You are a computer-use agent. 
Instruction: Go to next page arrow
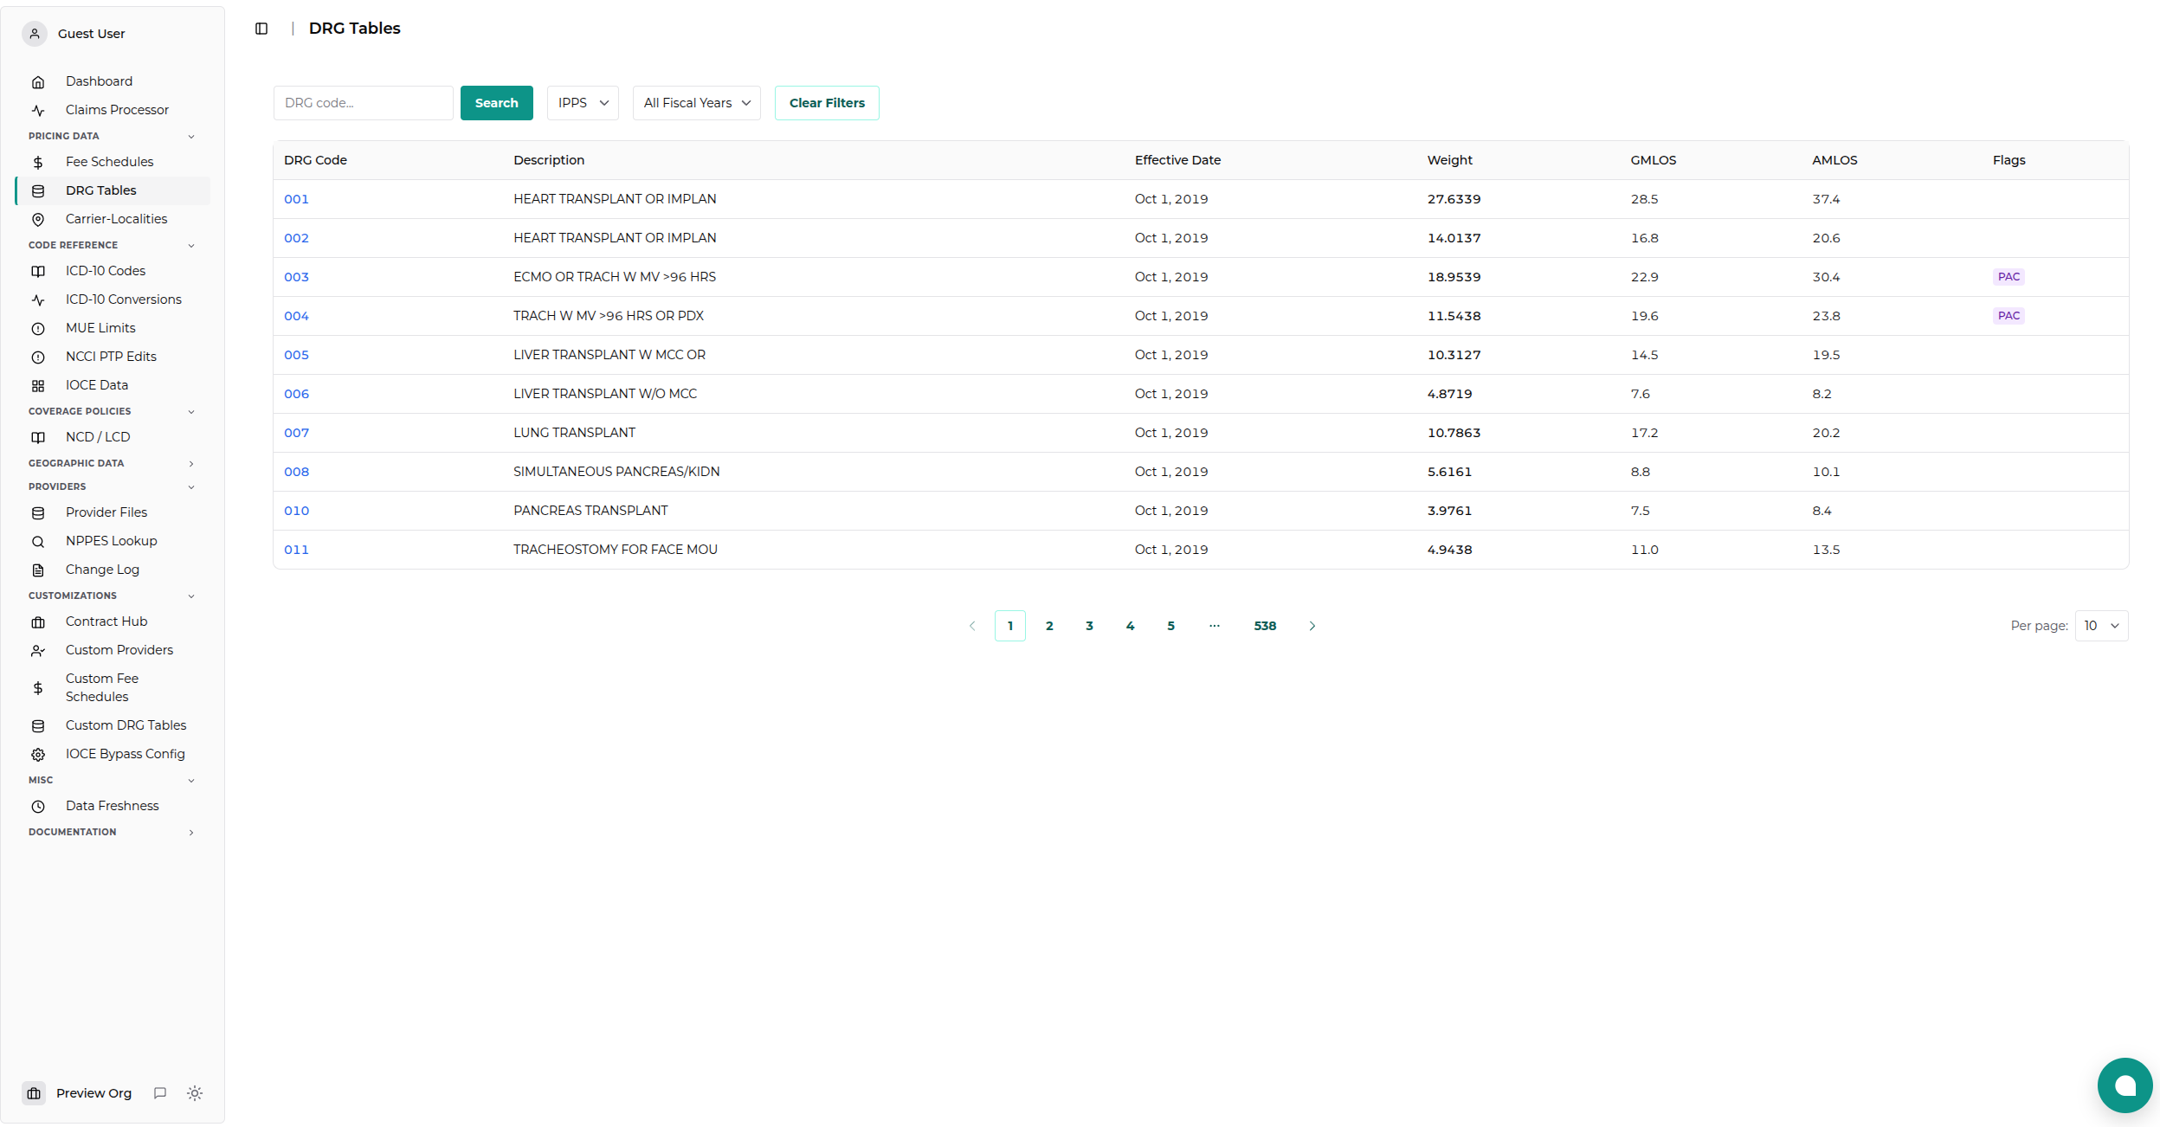click(x=1312, y=626)
